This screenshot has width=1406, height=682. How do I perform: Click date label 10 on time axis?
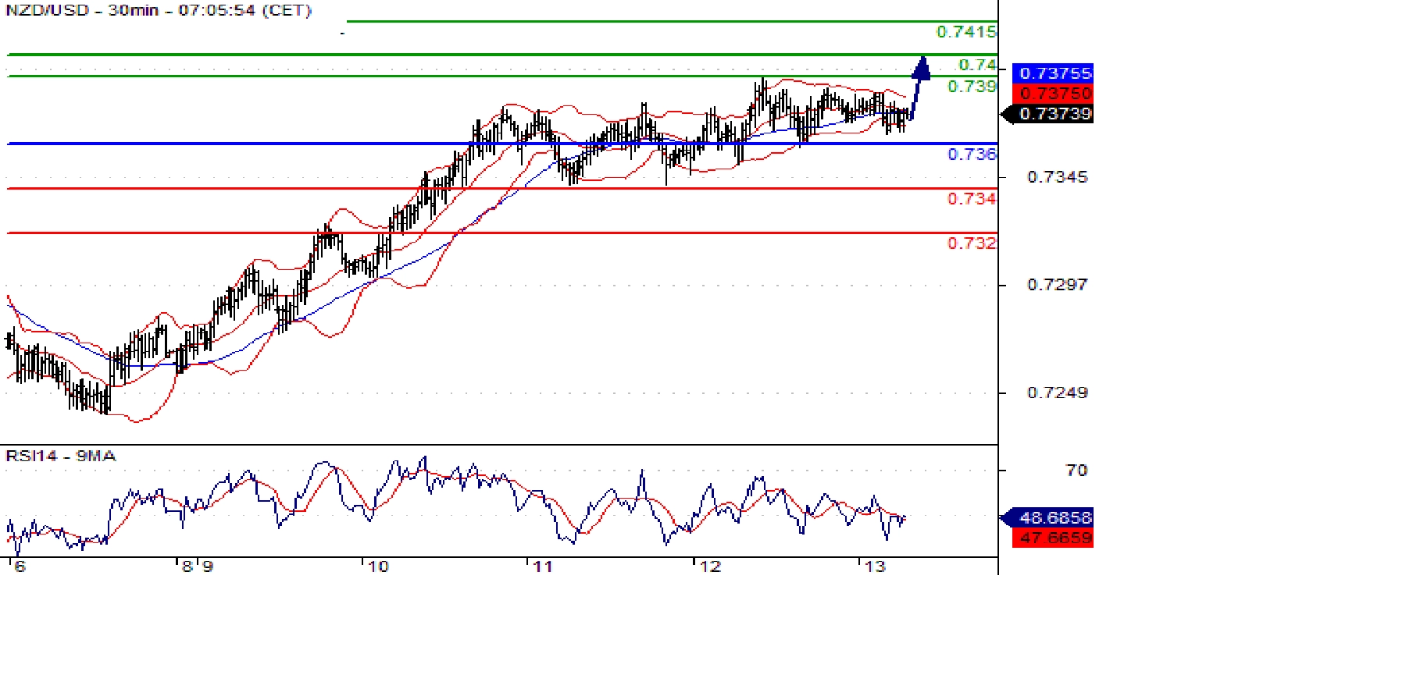click(x=378, y=567)
